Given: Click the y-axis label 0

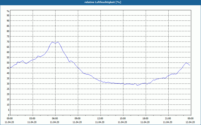Looking at the screenshot, I should coord(9,115).
